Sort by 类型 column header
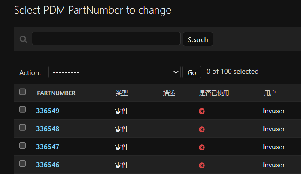The width and height of the screenshot is (301, 174). tap(122, 93)
